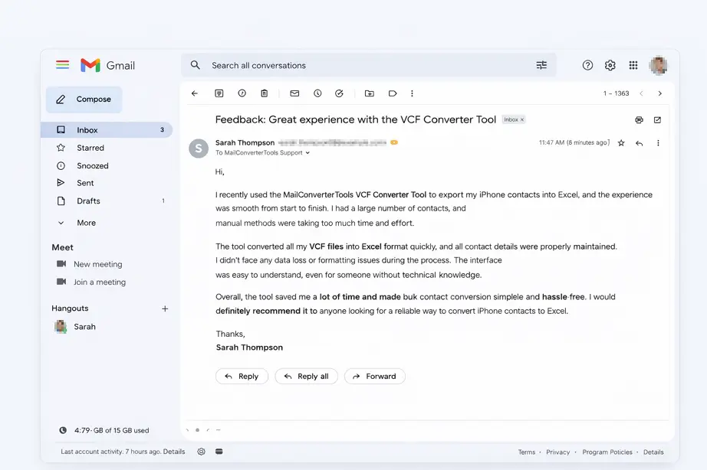Viewport: 707px width, 470px height.
Task: Apply a label to the email
Action: coord(392,93)
